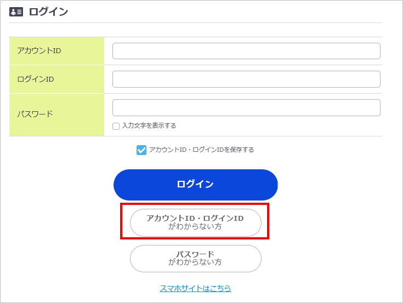Click the blue checkmark on the save-ID option

[x=141, y=150]
